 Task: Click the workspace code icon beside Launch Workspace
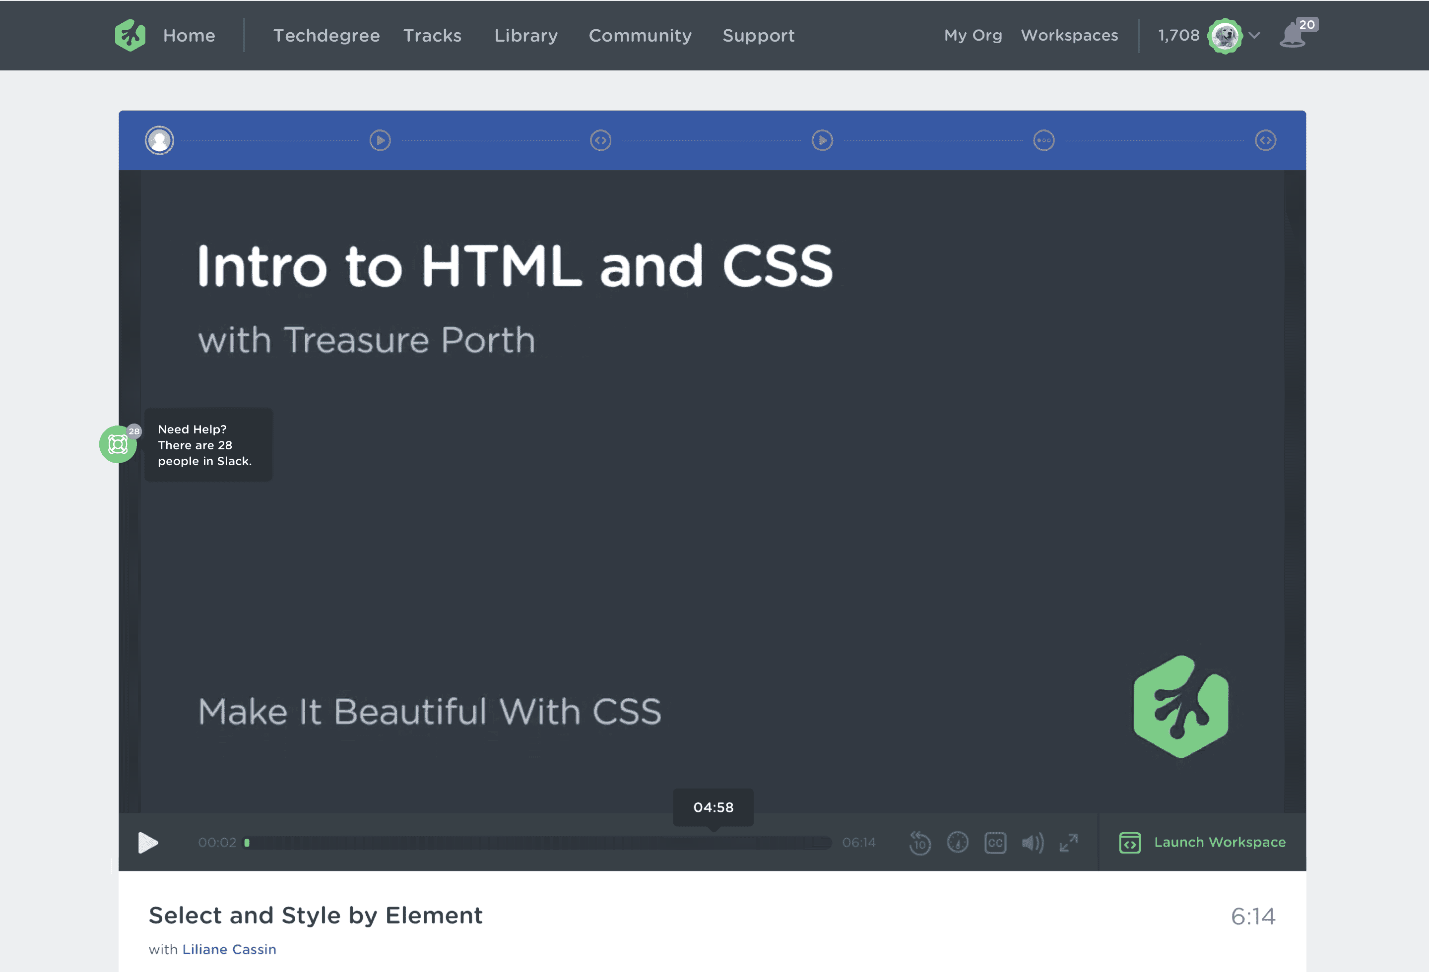(1129, 843)
